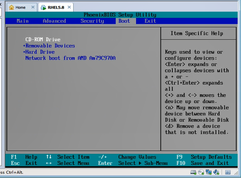The height and width of the screenshot is (179, 241).
Task: Close the RHEL5.8 tab
Action: pos(69,7)
